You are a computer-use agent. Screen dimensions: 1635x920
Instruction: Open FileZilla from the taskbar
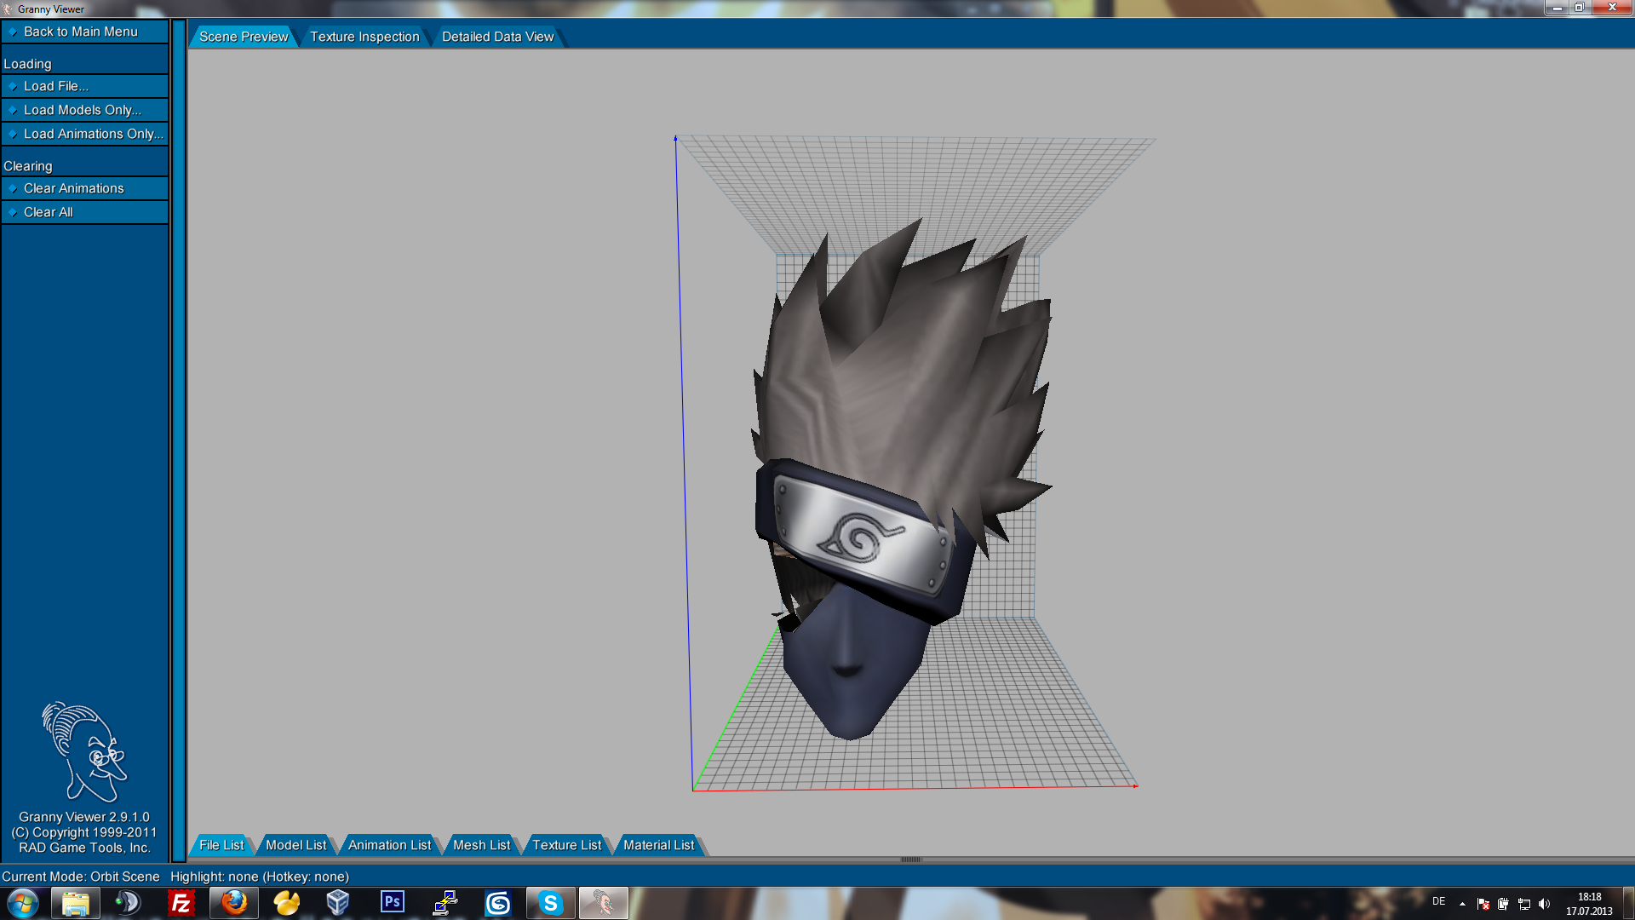(x=181, y=903)
